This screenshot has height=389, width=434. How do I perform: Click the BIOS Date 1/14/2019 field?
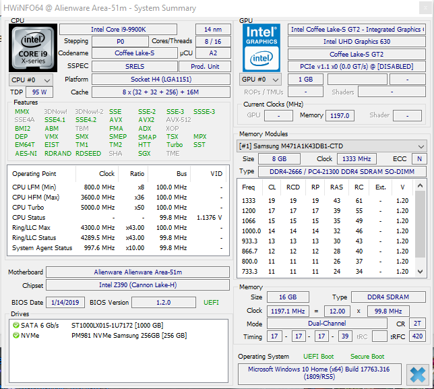(x=65, y=302)
